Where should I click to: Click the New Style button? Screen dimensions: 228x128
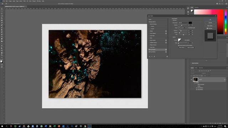click(210, 26)
